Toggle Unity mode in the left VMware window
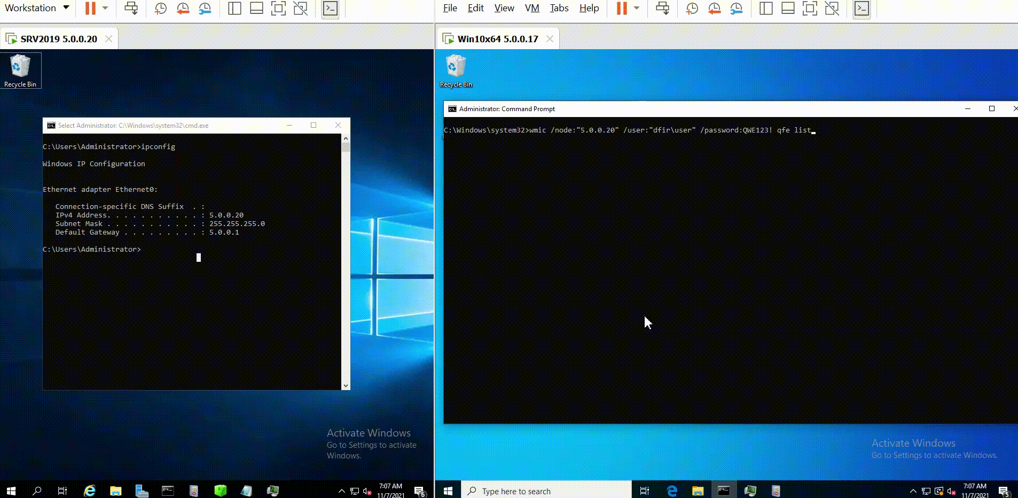1018x498 pixels. tap(301, 8)
